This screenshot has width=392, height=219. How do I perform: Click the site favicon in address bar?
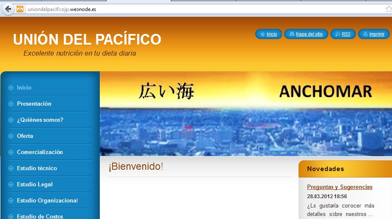coord(20,9)
